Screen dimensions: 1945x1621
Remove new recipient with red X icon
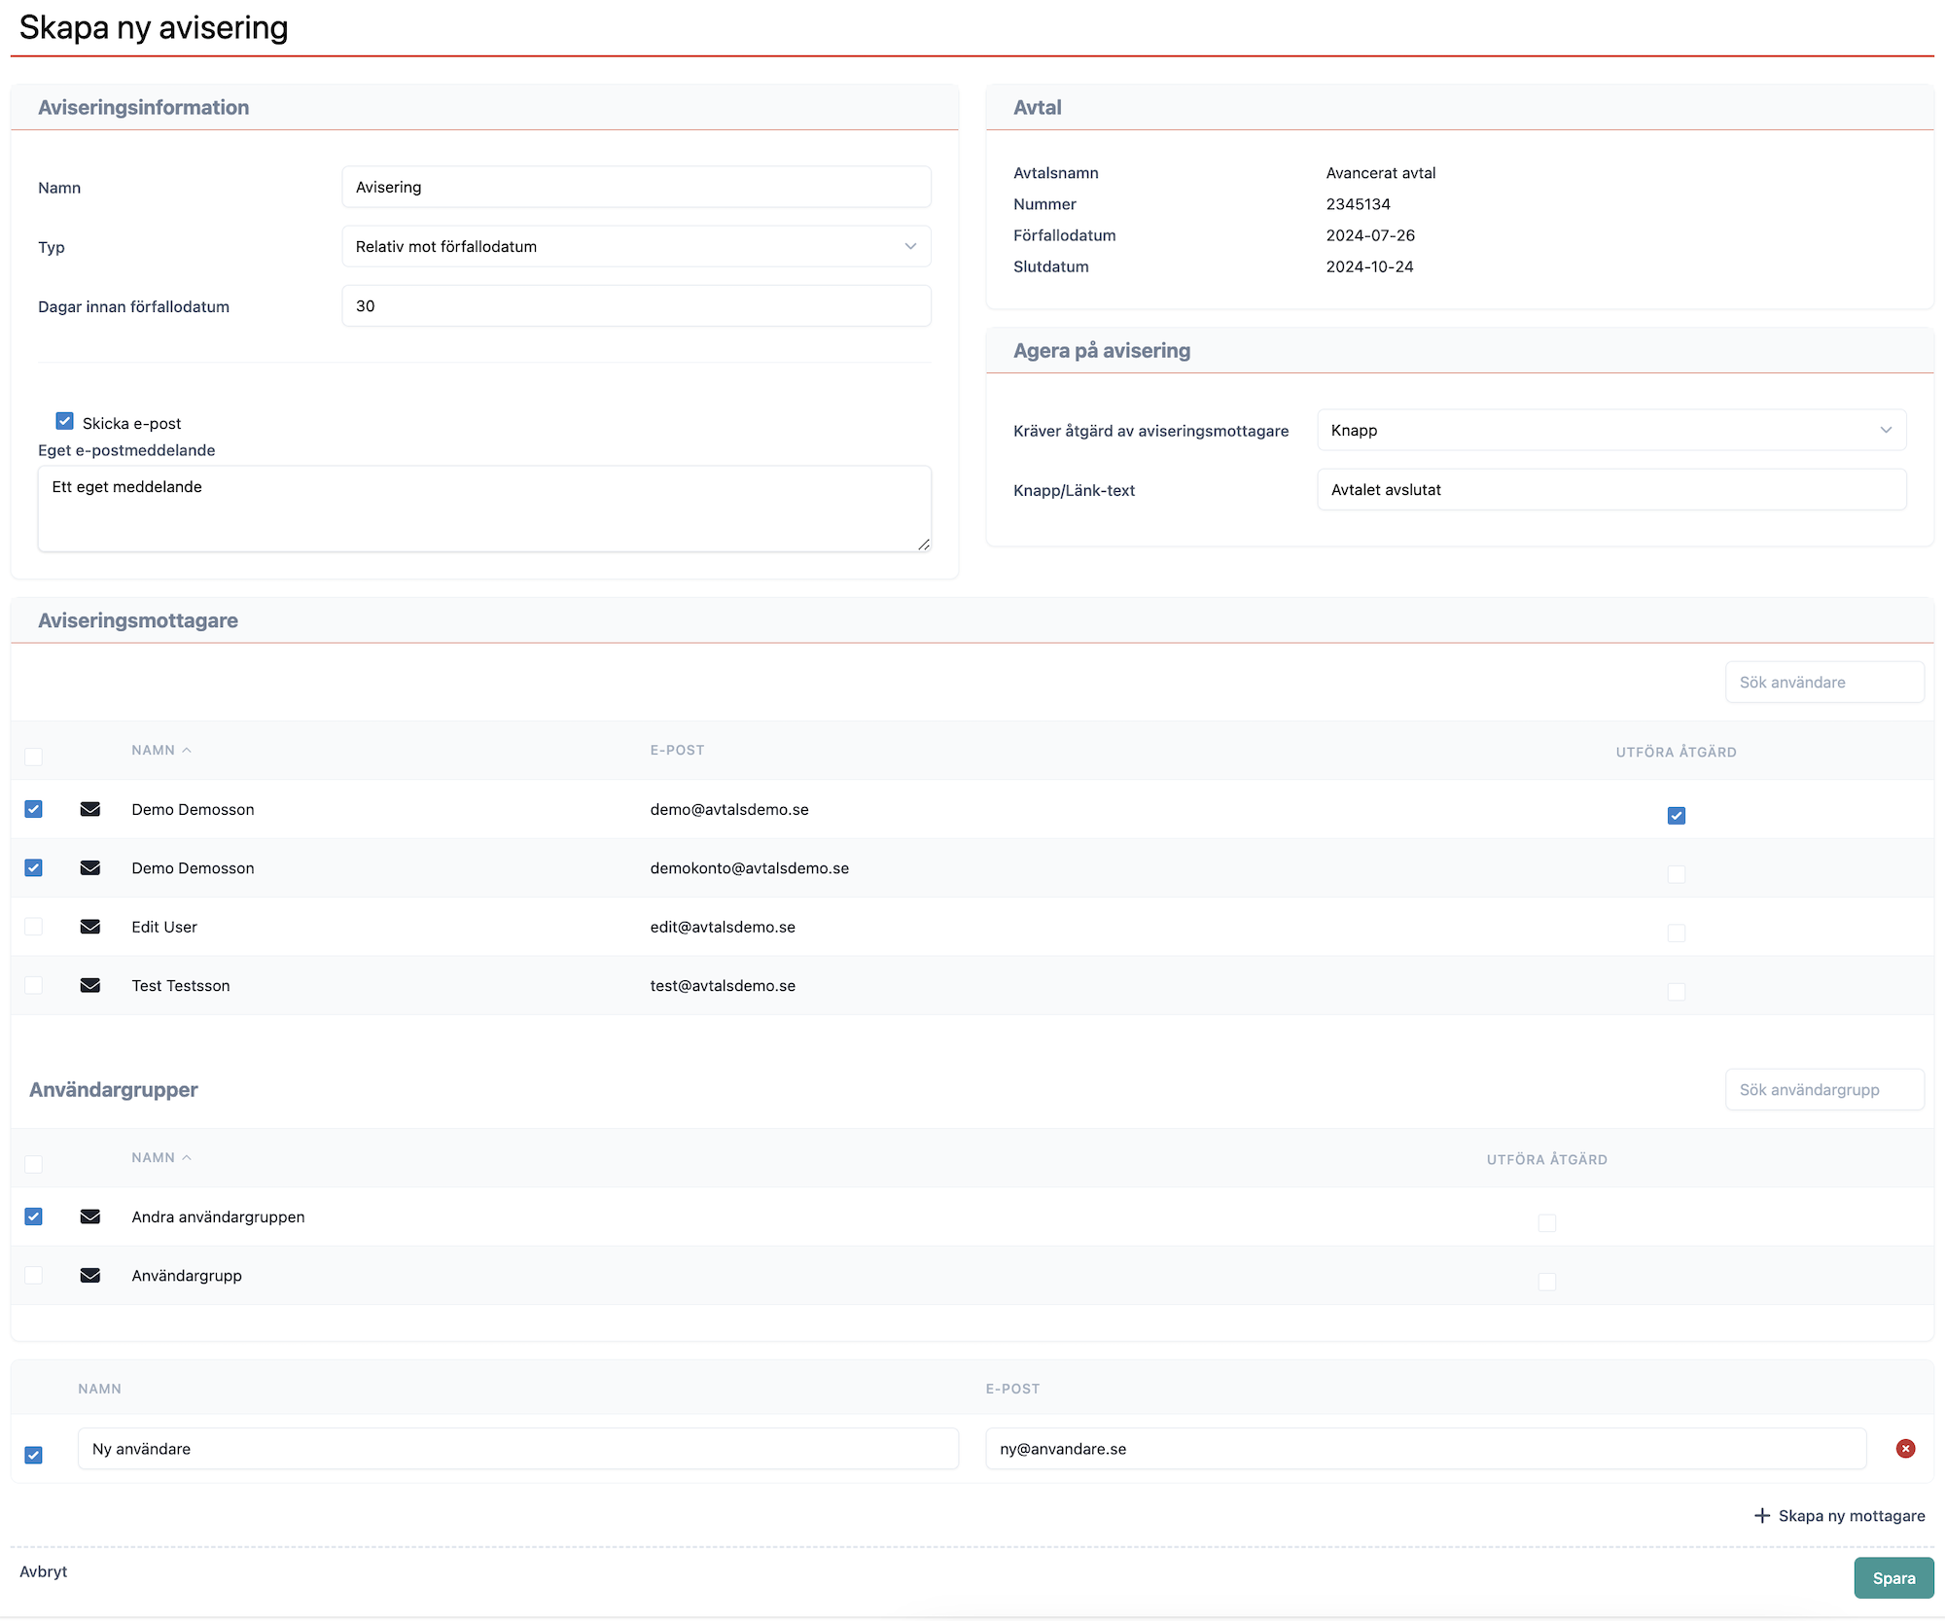click(1905, 1449)
